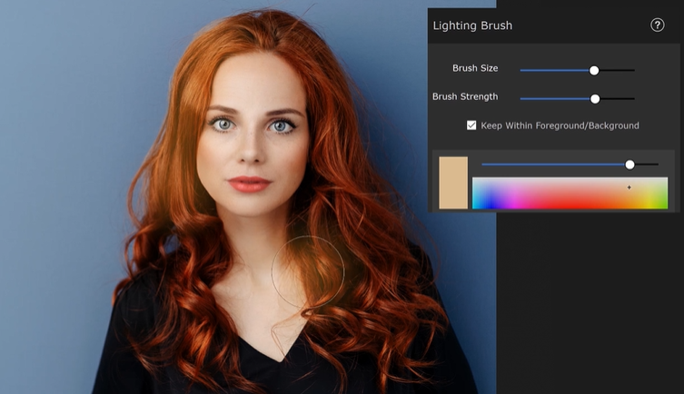The image size is (684, 394).
Task: Click the Keep Within Foreground/Background label
Action: 560,125
